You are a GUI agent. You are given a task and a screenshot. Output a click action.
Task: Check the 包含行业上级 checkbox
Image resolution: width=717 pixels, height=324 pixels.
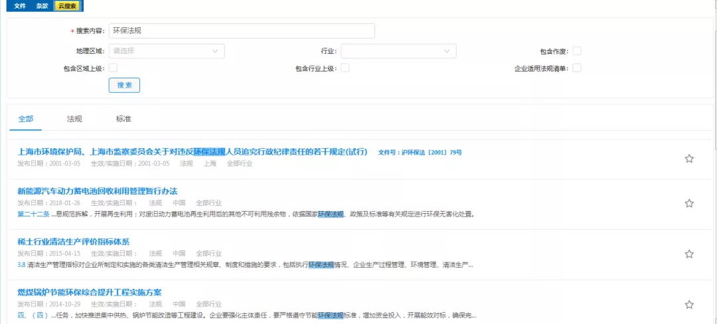345,68
